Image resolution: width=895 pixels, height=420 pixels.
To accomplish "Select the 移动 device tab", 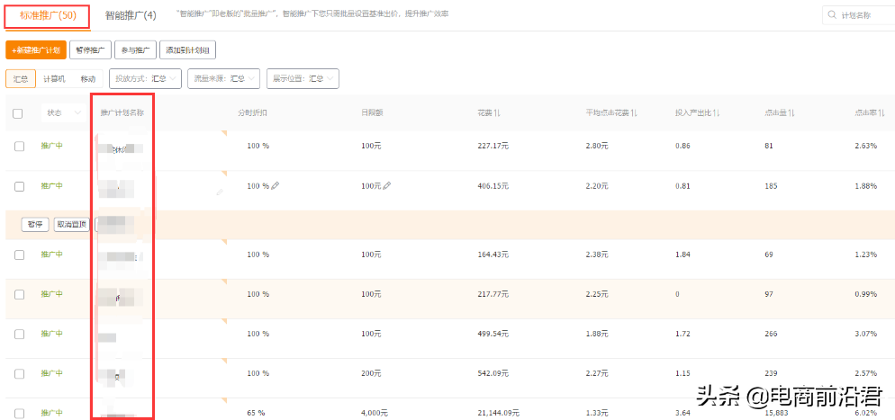I will [x=88, y=78].
